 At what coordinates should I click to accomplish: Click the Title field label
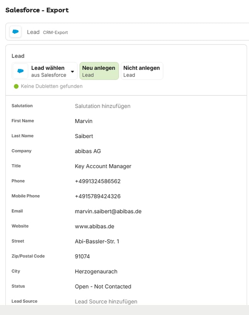point(16,166)
